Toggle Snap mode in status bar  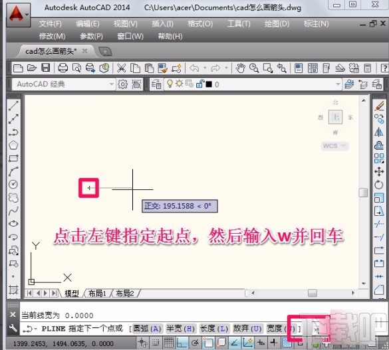[x=156, y=343]
